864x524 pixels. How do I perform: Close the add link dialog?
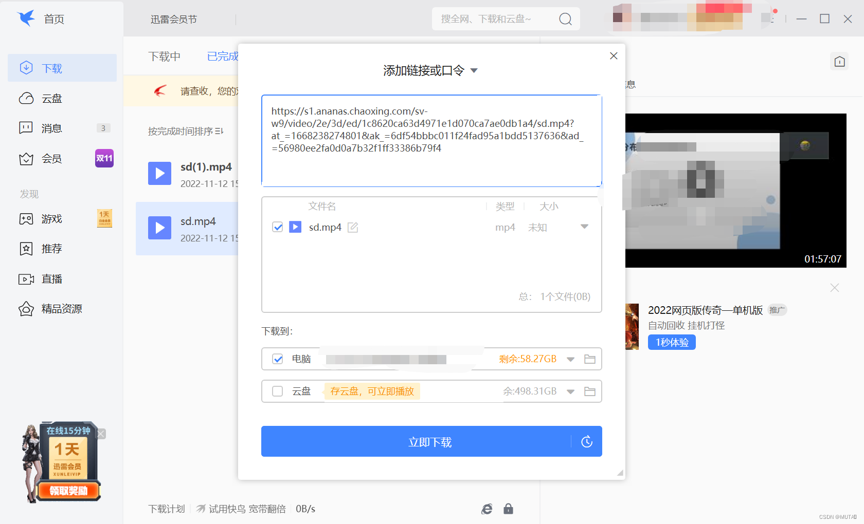pyautogui.click(x=614, y=55)
